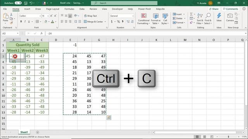Open the Review tab
Viewport: 248px width, 139px height.
[x=93, y=9]
